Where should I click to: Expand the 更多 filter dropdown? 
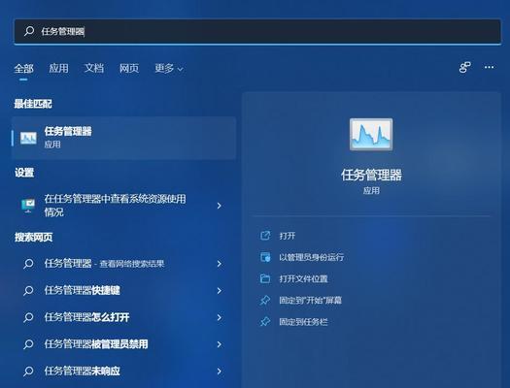coord(169,68)
